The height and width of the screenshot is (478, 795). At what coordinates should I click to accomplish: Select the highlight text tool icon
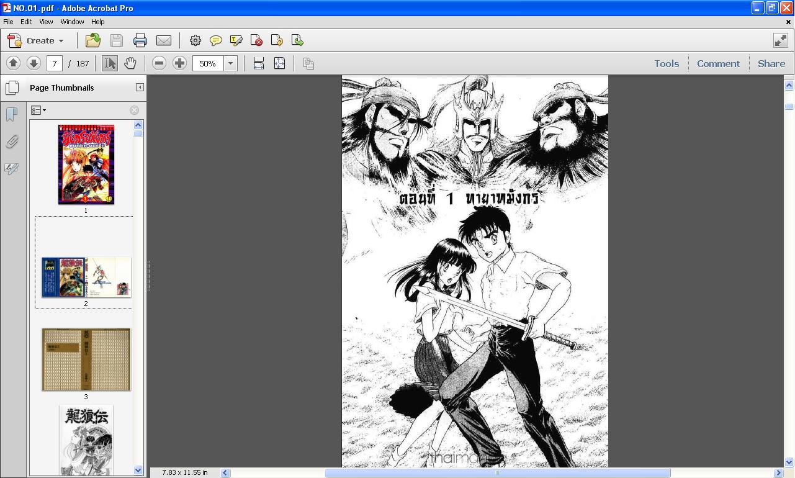(x=236, y=40)
